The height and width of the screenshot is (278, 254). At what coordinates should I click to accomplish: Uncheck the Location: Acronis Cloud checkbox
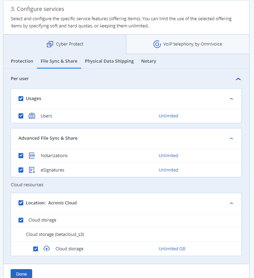click(x=21, y=203)
